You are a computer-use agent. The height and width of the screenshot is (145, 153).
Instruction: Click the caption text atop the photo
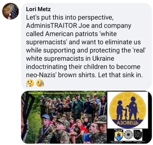(x=66, y=93)
